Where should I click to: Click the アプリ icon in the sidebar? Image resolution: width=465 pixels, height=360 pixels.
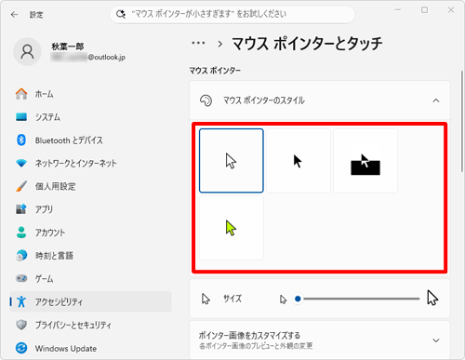[21, 209]
